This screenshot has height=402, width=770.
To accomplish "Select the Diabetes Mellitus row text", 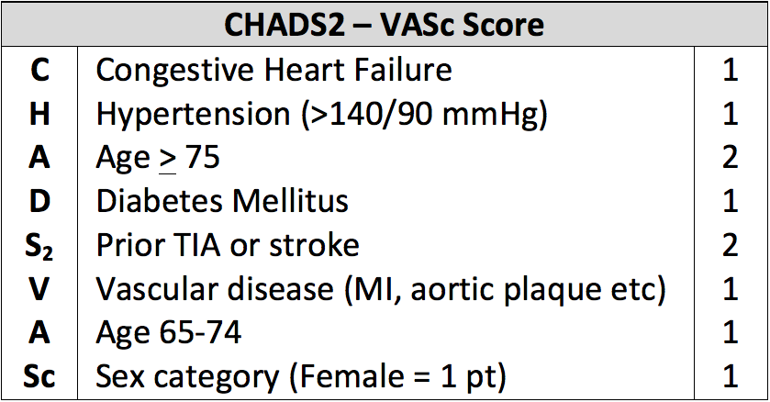I will coord(222,201).
